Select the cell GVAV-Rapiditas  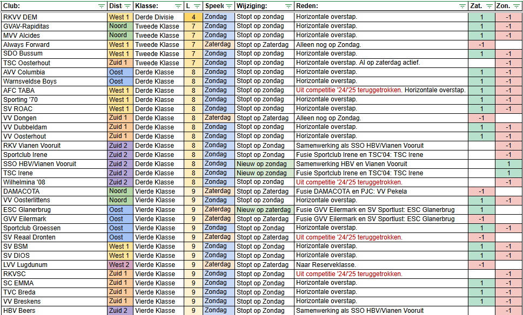click(55, 26)
